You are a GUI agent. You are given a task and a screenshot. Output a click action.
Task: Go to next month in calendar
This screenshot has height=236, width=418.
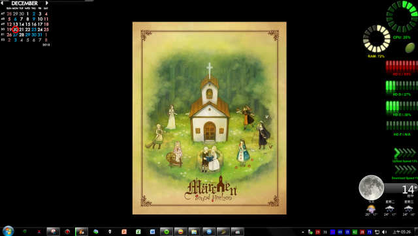[x=47, y=3]
